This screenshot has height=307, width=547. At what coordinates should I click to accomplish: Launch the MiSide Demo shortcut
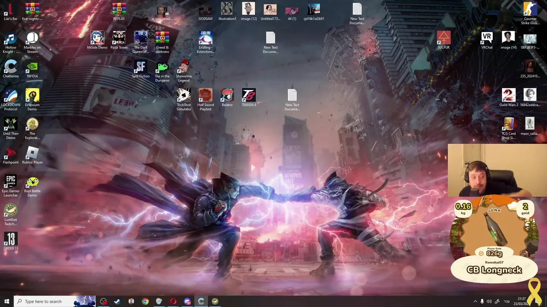click(97, 41)
